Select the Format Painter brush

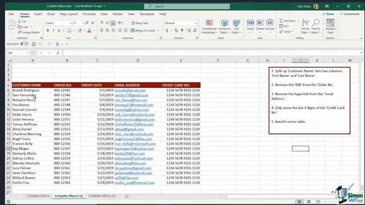pyautogui.click(x=19, y=32)
